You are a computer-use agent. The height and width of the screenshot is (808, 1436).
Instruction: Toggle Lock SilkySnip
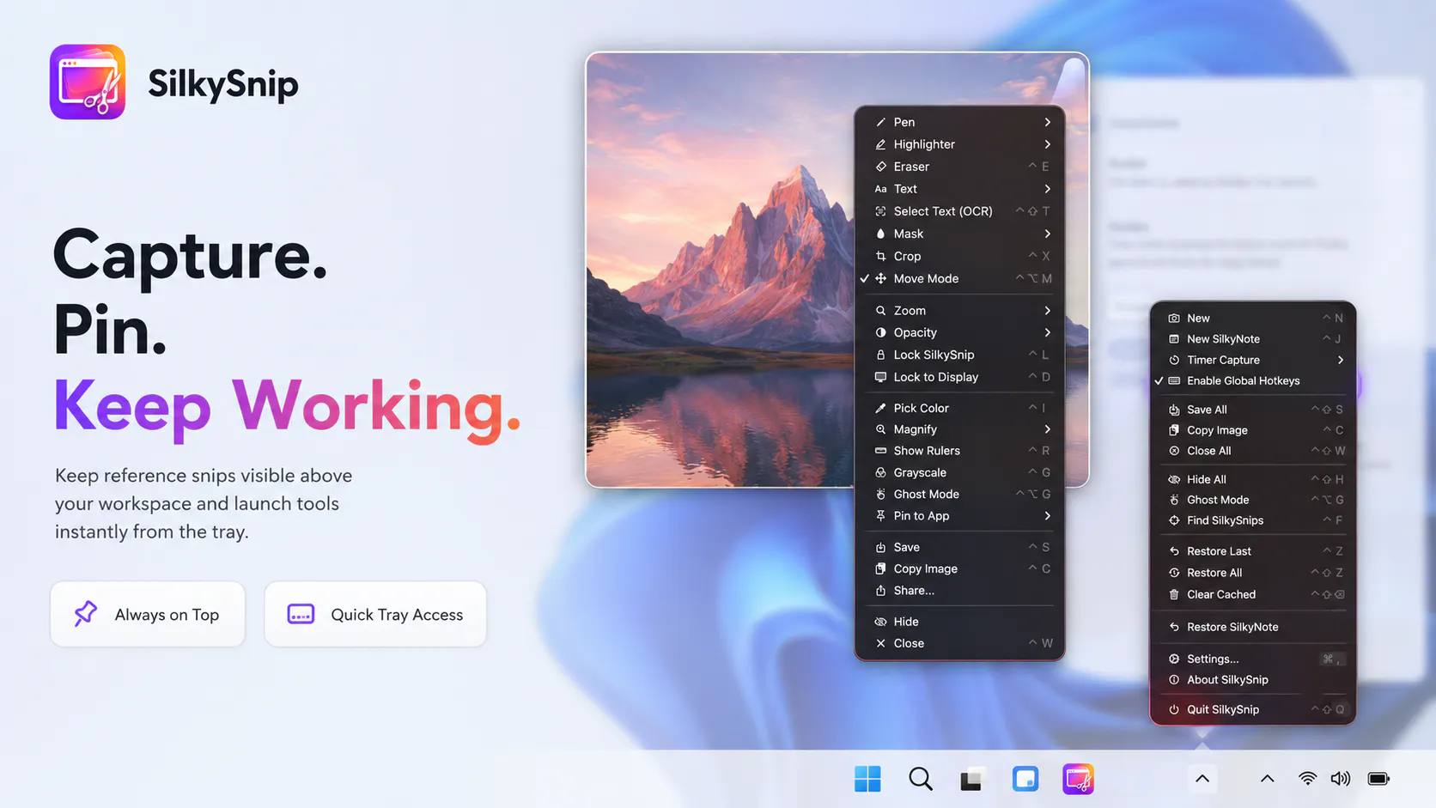pyautogui.click(x=959, y=355)
